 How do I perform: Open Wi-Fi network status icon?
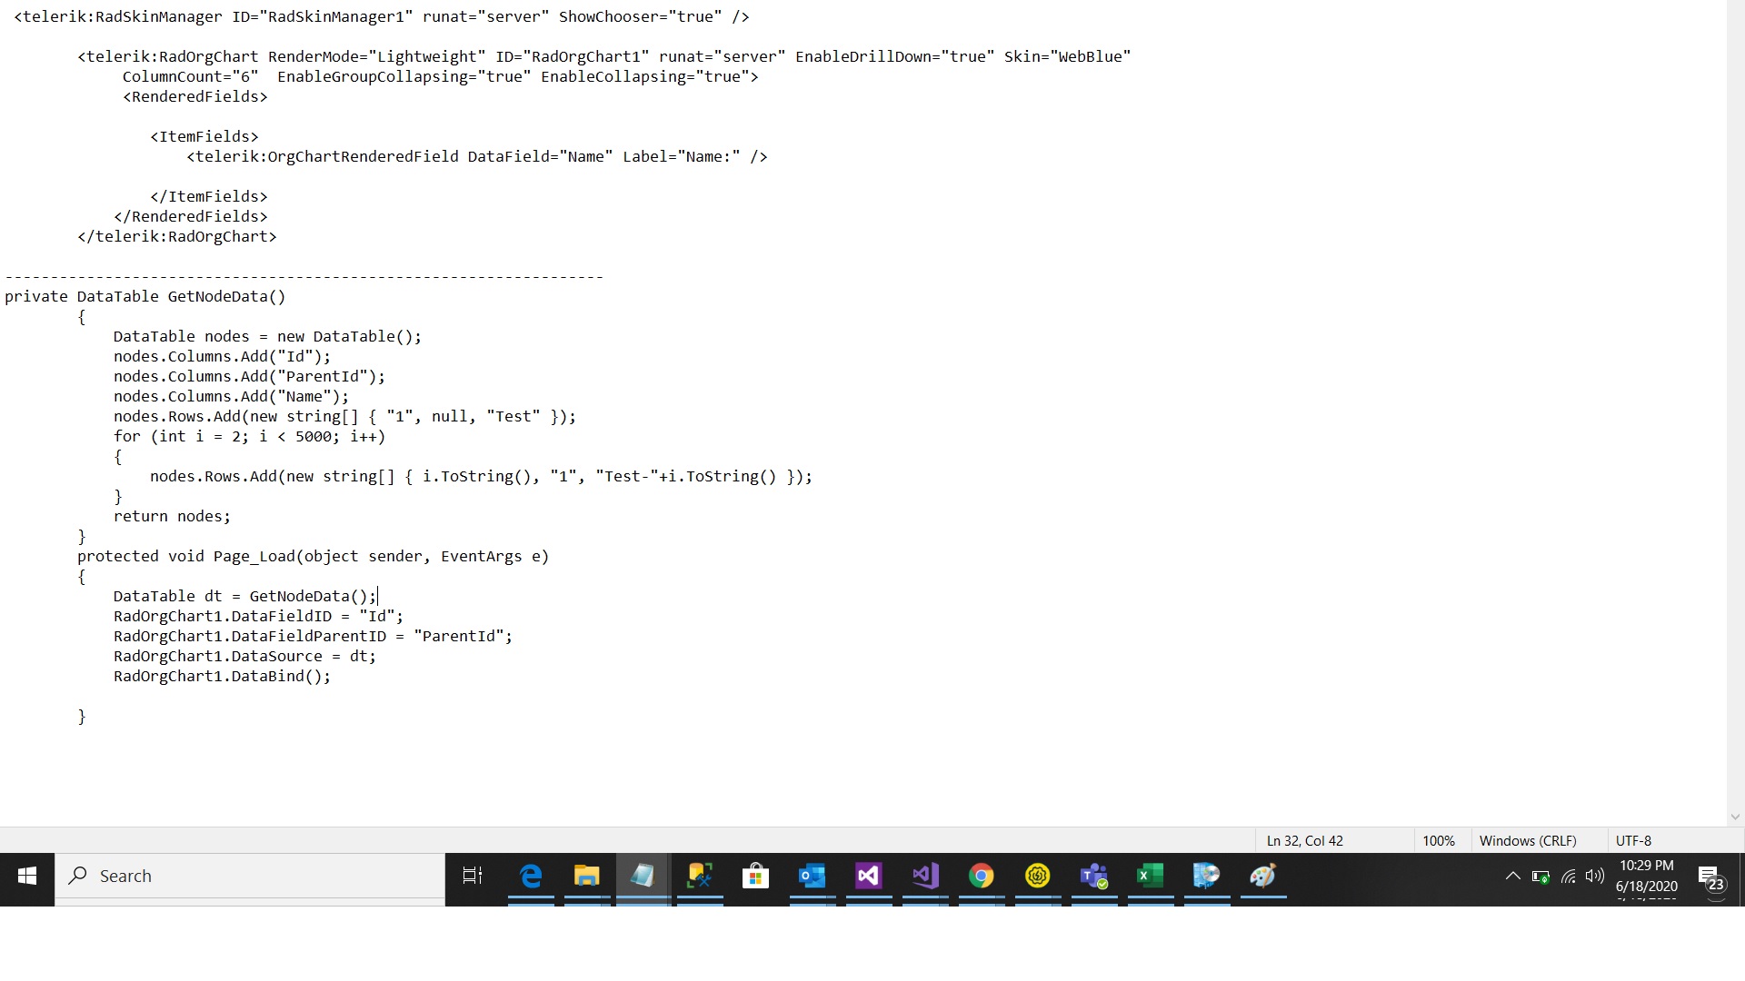pyautogui.click(x=1569, y=877)
